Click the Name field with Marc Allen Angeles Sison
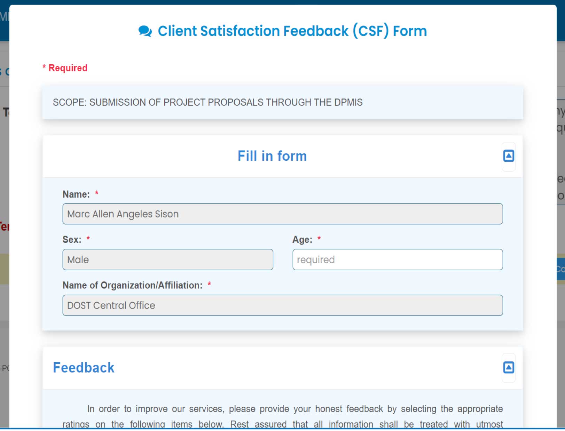Image resolution: width=565 pixels, height=431 pixels. point(282,214)
